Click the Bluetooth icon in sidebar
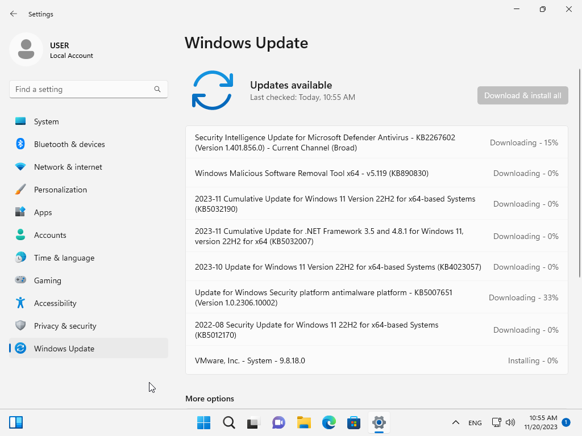 tap(20, 144)
